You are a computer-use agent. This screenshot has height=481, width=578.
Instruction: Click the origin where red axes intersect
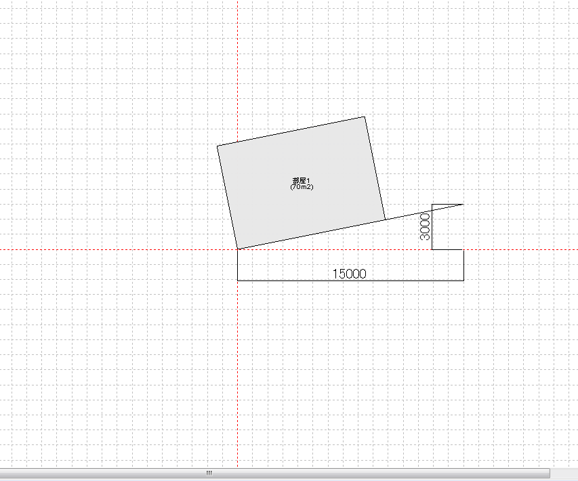coord(238,249)
